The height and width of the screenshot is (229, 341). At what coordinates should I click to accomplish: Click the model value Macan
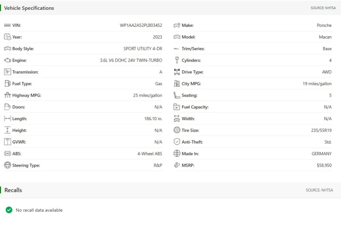coord(325,37)
